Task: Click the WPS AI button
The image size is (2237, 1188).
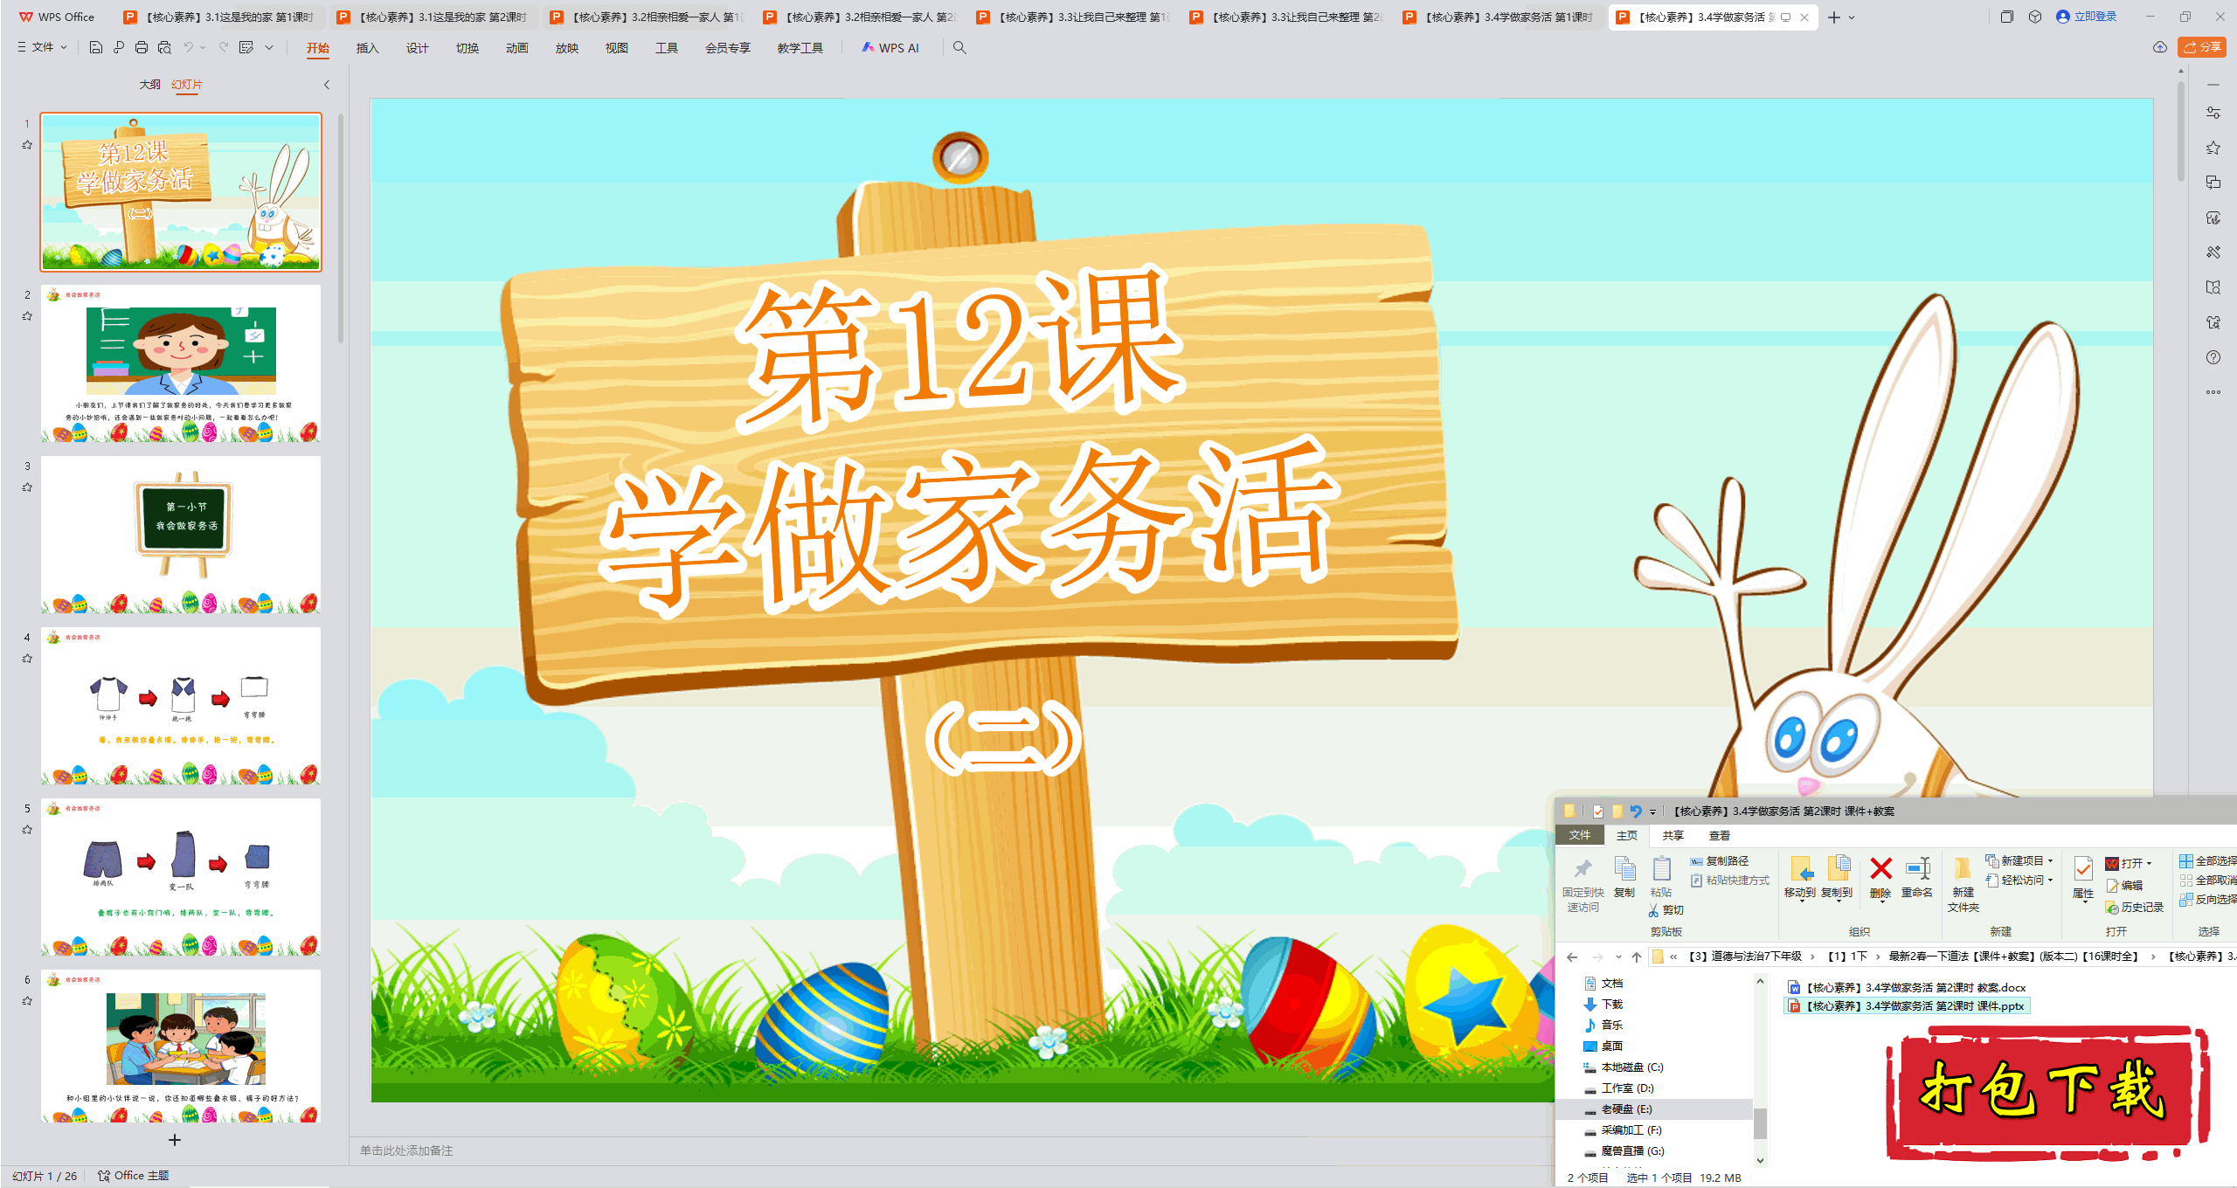Action: [890, 47]
